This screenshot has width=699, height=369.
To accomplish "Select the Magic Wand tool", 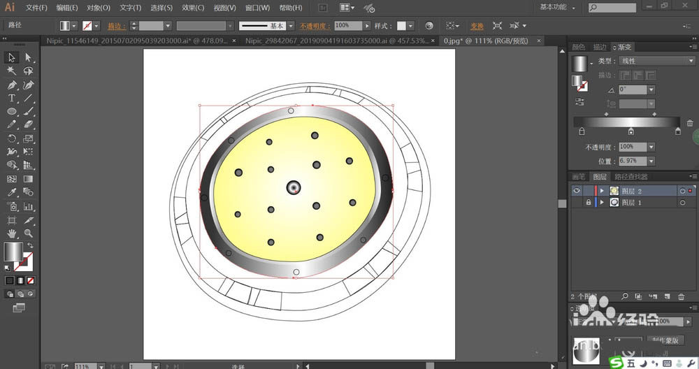I will [x=12, y=71].
